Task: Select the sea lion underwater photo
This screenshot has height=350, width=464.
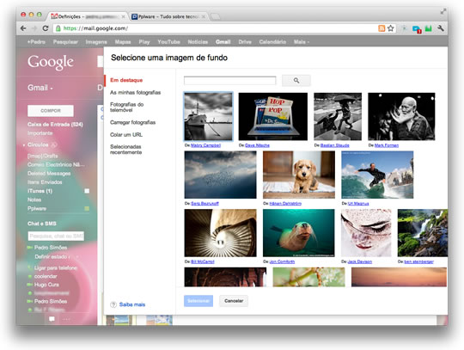Action: pyautogui.click(x=299, y=233)
